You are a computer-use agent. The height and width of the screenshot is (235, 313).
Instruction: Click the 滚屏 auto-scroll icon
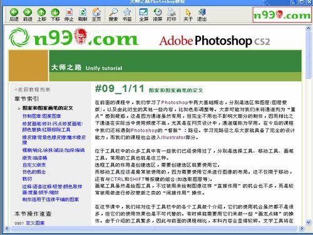tap(158, 14)
